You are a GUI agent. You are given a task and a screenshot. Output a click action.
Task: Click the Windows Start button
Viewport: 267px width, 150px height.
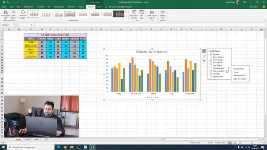pyautogui.click(x=3, y=147)
